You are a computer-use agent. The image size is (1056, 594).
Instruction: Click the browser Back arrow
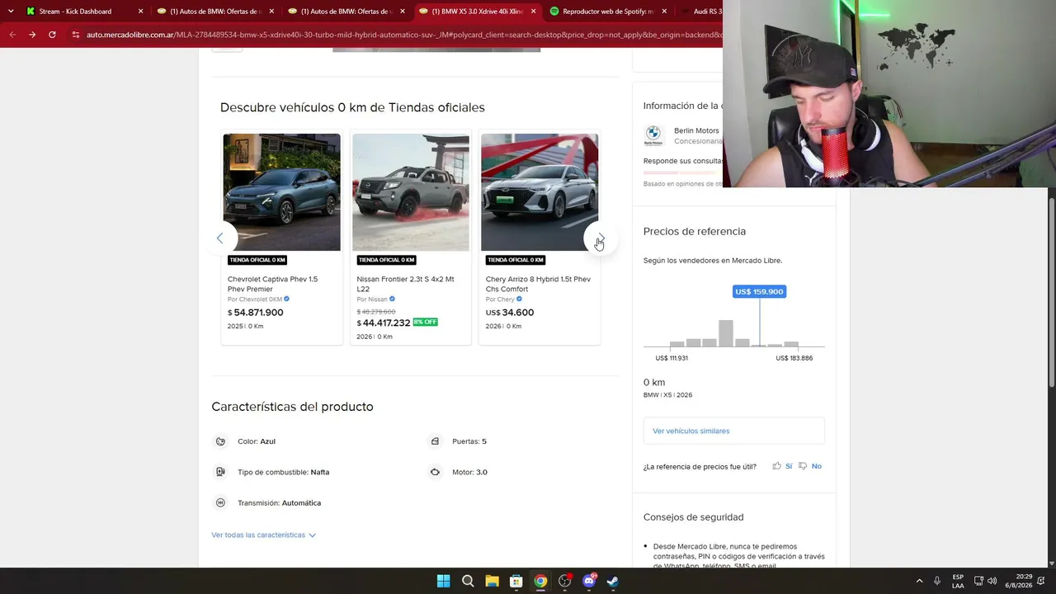(x=12, y=35)
